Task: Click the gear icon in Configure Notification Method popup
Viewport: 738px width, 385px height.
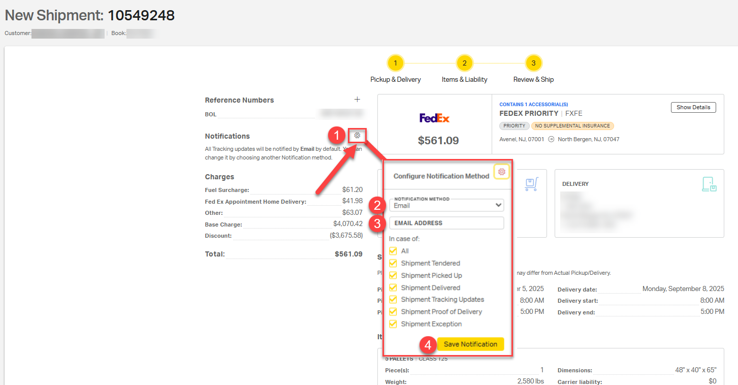Action: (x=501, y=171)
